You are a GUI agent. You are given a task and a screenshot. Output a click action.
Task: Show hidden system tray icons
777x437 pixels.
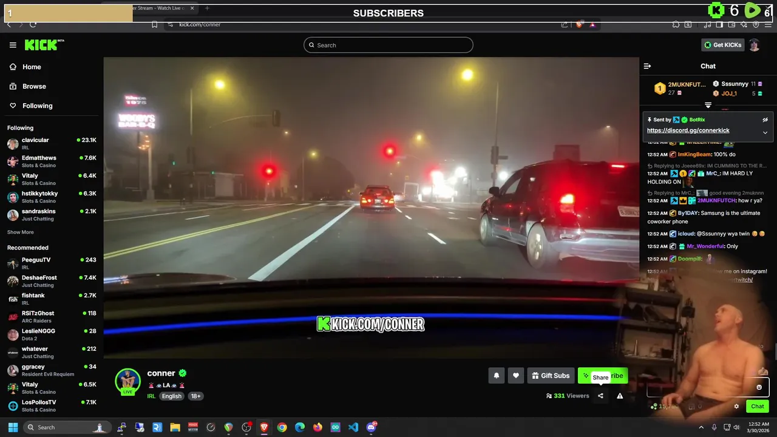pos(701,427)
